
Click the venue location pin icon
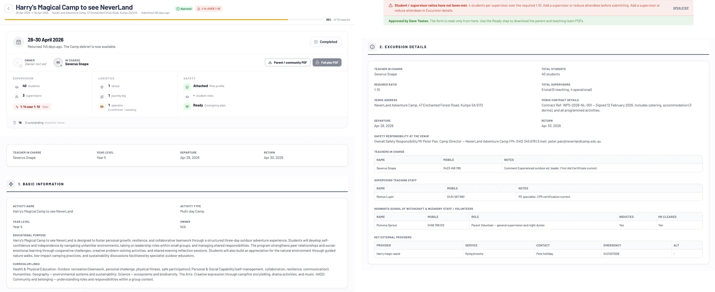(x=102, y=87)
